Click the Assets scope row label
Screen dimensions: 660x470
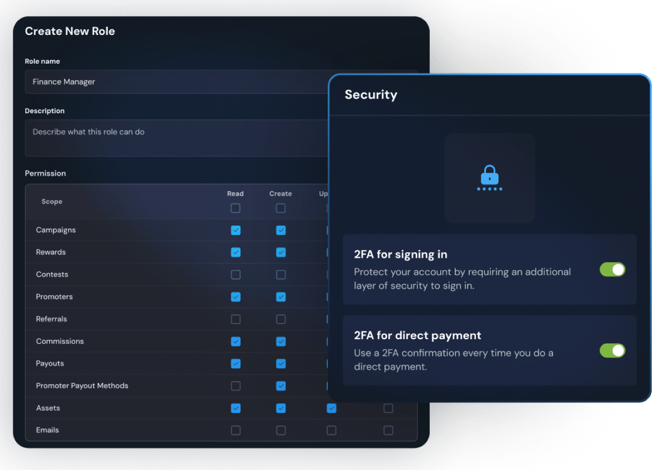[48, 408]
